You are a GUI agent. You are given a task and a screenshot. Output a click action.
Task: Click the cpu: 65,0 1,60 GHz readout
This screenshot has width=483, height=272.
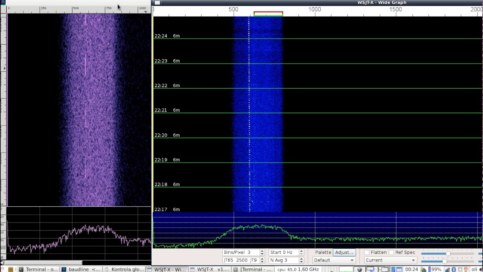(298, 269)
